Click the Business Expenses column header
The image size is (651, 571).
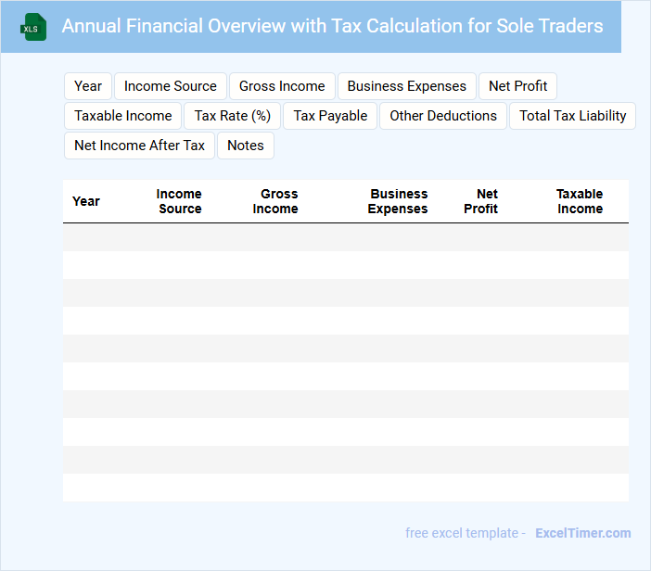pyautogui.click(x=398, y=201)
